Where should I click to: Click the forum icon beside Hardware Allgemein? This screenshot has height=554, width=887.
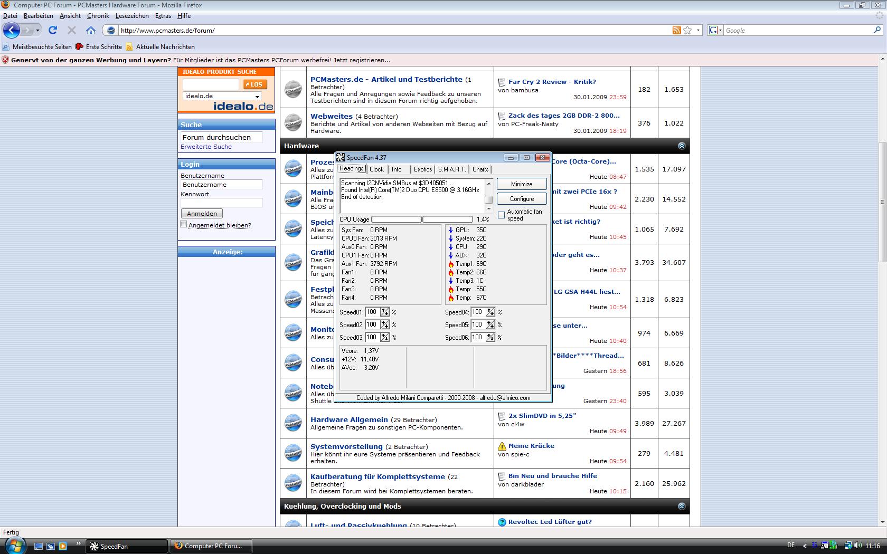point(293,423)
